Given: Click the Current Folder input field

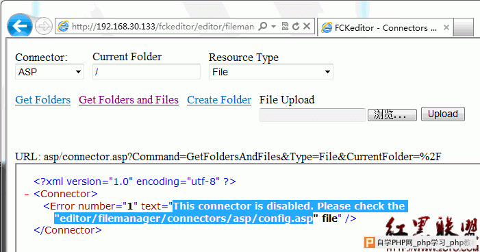Looking at the screenshot, I should (x=147, y=72).
